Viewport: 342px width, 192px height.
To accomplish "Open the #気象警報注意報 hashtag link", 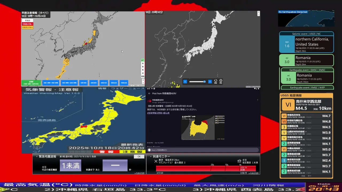I will [x=154, y=113].
